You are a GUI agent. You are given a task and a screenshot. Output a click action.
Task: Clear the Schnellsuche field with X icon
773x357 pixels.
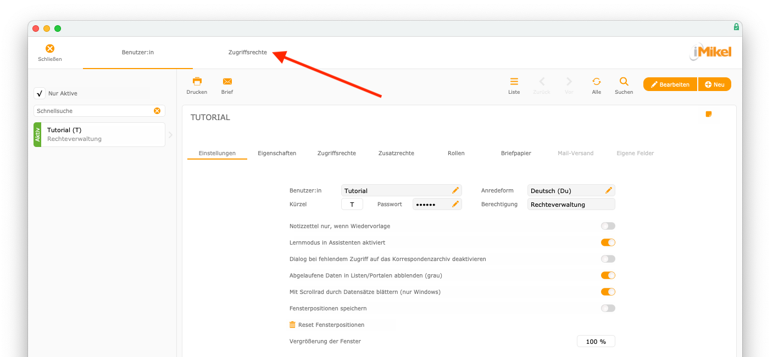pyautogui.click(x=157, y=111)
